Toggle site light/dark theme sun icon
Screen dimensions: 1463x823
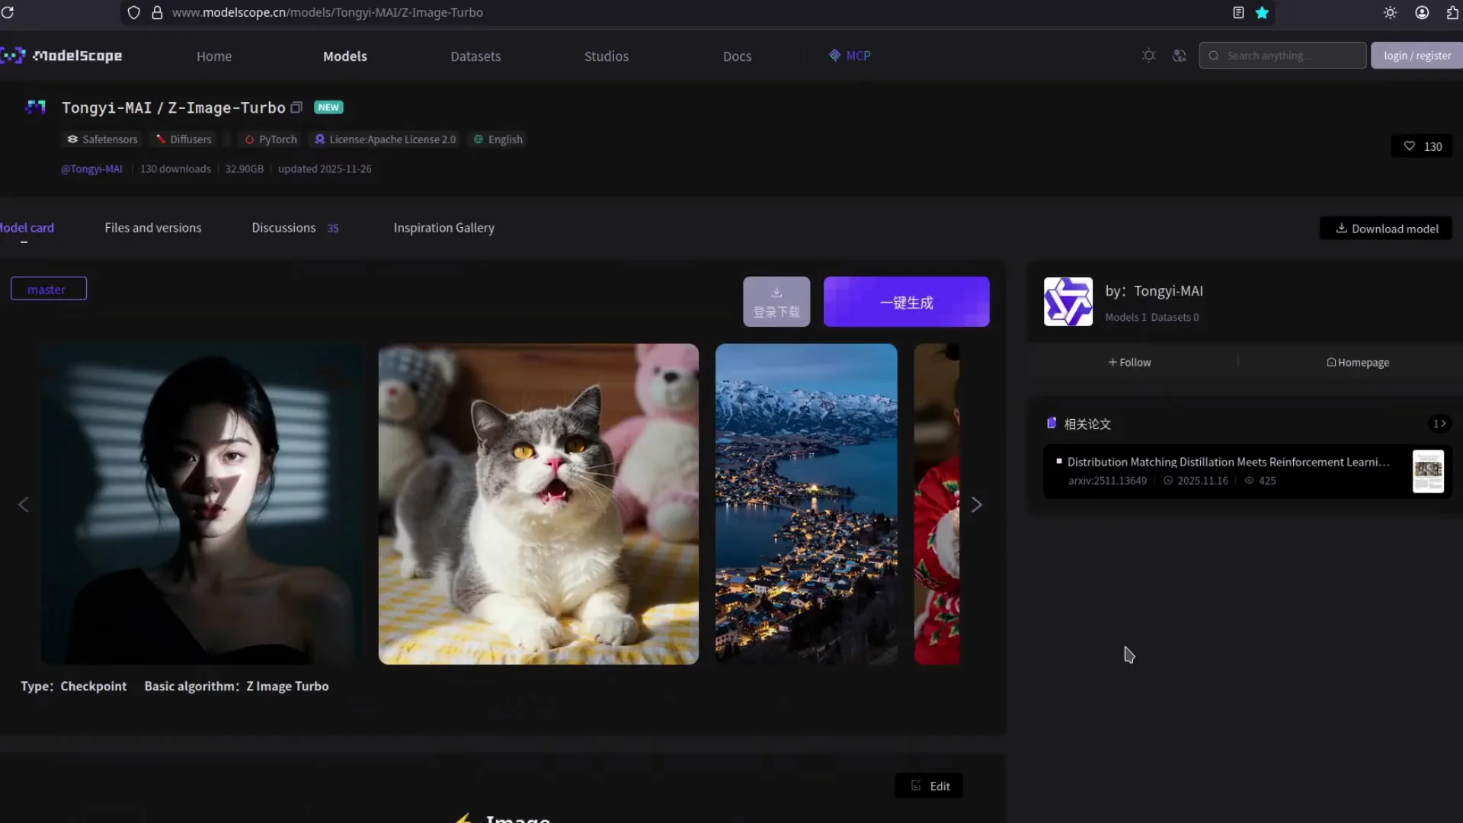pyautogui.click(x=1148, y=56)
